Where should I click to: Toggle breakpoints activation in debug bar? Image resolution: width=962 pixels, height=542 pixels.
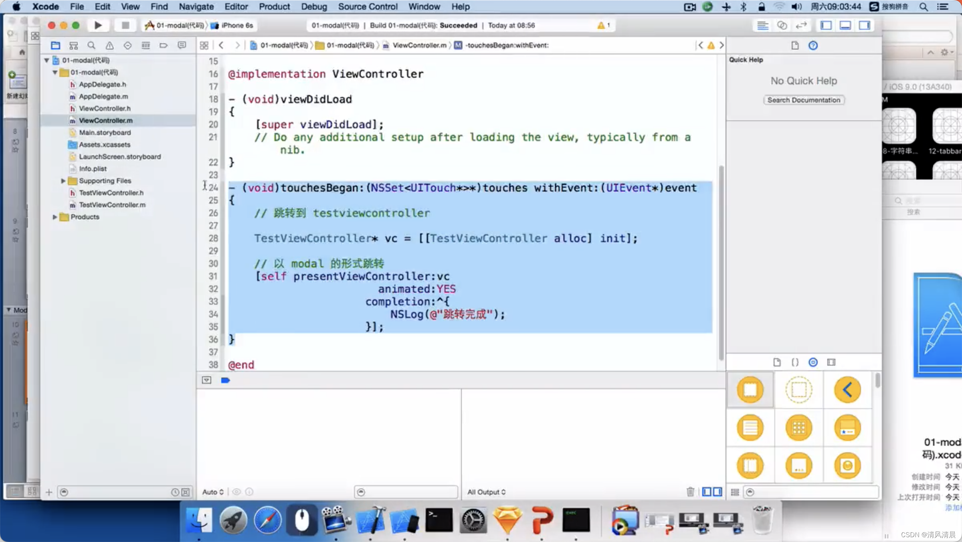point(225,380)
